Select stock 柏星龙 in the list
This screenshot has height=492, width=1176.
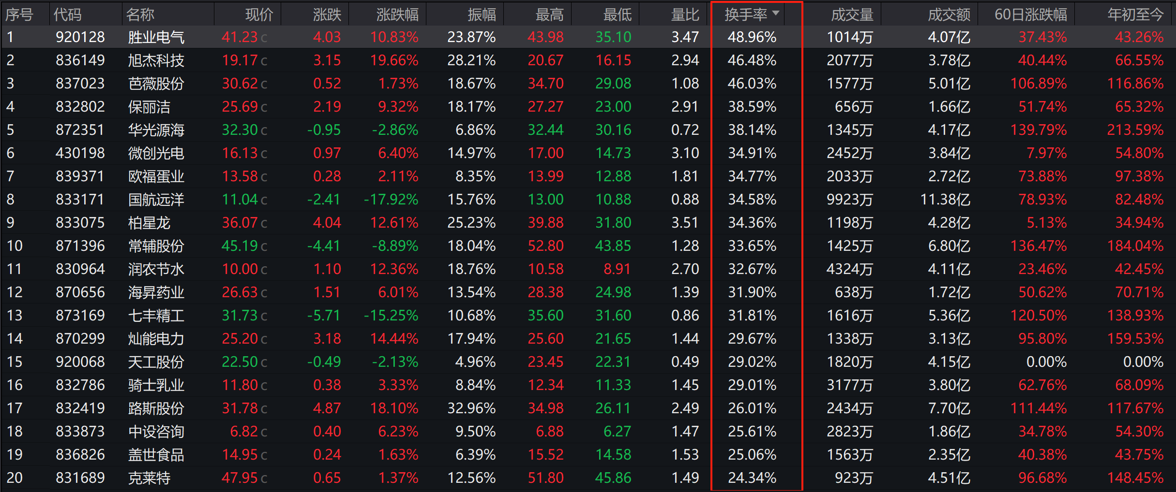149,223
